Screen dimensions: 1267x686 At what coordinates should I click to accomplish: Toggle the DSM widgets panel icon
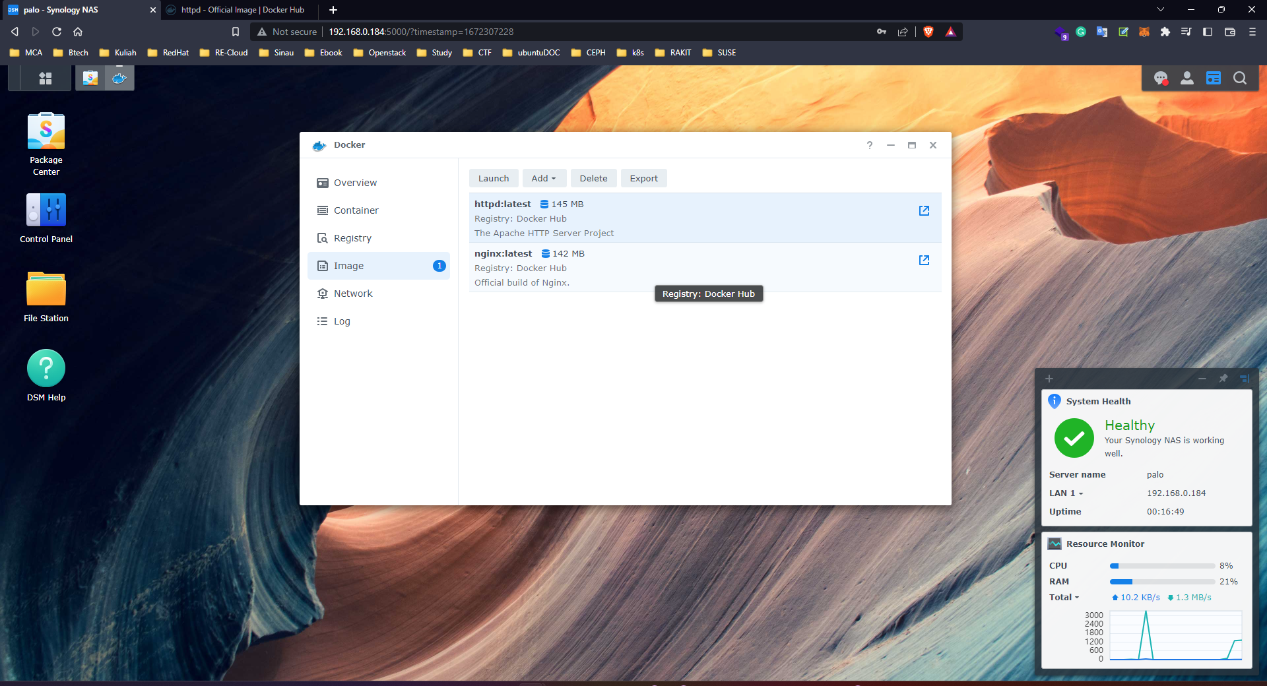pyautogui.click(x=1214, y=78)
